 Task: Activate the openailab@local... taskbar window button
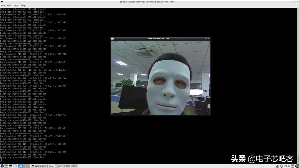pos(43,166)
